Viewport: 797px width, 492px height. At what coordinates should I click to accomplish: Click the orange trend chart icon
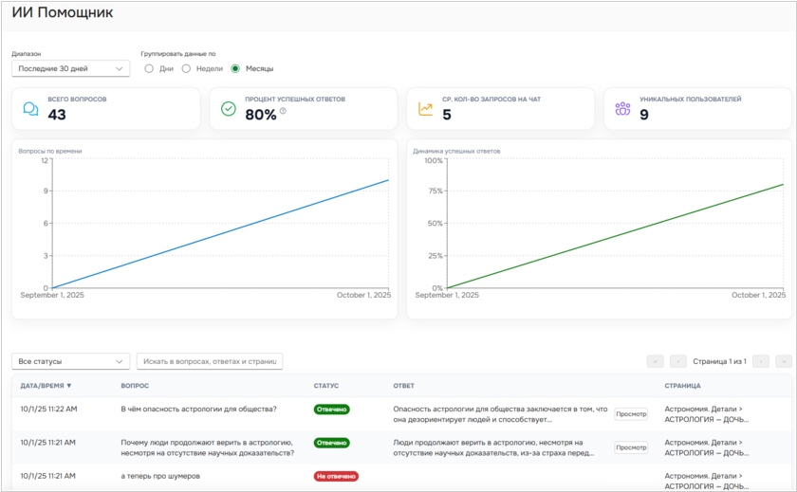click(426, 109)
